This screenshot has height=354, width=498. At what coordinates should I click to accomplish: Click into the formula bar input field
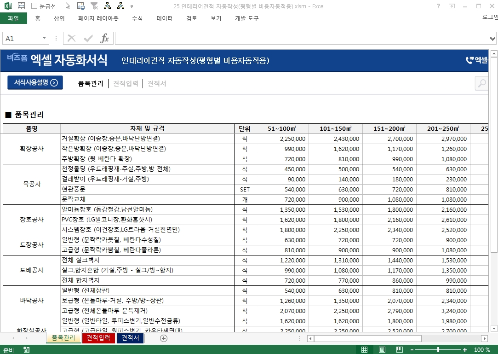pos(299,38)
